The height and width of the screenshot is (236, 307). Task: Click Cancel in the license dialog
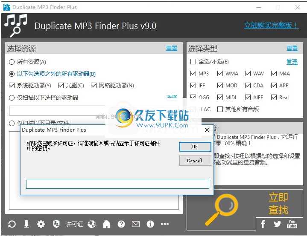click(195, 161)
